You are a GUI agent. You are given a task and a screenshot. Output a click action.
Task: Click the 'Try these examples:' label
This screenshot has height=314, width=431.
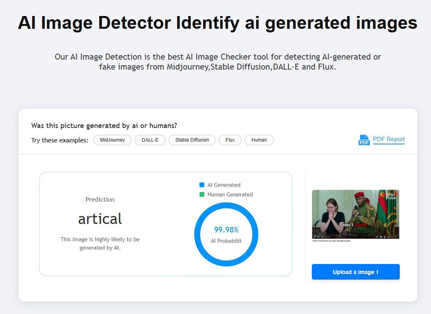(60, 140)
